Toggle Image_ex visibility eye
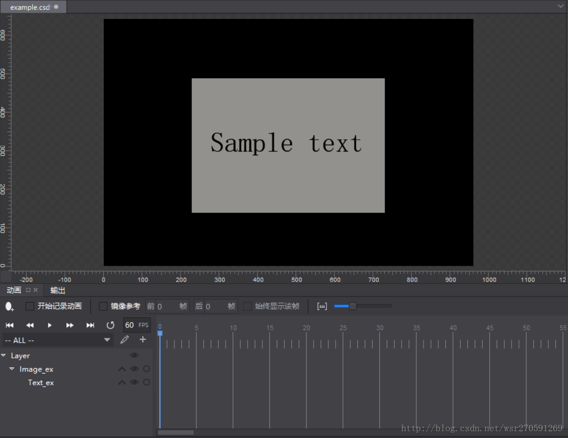Screen dimensions: 568x438 pyautogui.click(x=134, y=369)
